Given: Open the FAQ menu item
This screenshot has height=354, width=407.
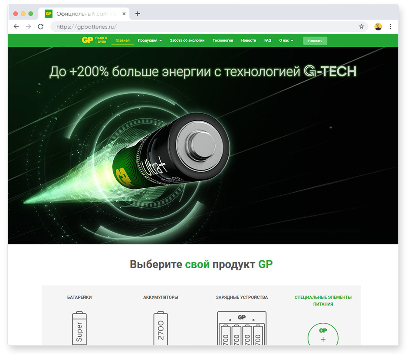Looking at the screenshot, I should click(x=268, y=40).
